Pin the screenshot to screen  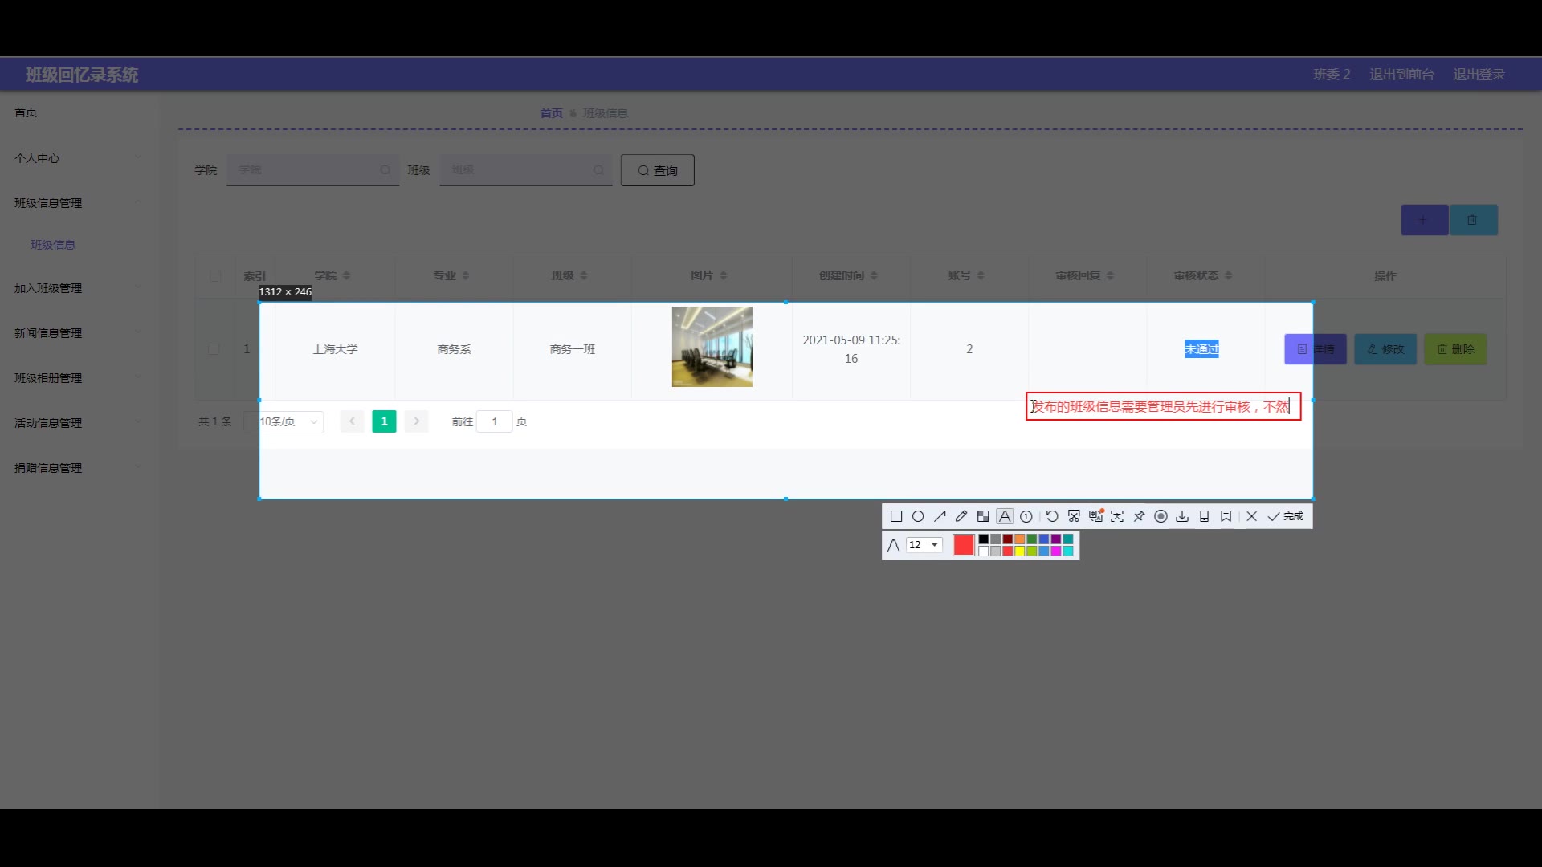tap(1139, 516)
